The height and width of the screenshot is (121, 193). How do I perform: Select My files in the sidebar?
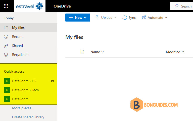pyautogui.click(x=29, y=28)
